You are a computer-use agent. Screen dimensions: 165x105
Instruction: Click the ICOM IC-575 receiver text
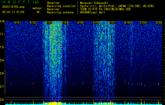tap(105, 9)
